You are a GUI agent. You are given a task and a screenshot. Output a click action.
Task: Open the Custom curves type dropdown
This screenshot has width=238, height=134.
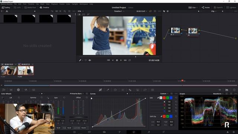164,93
